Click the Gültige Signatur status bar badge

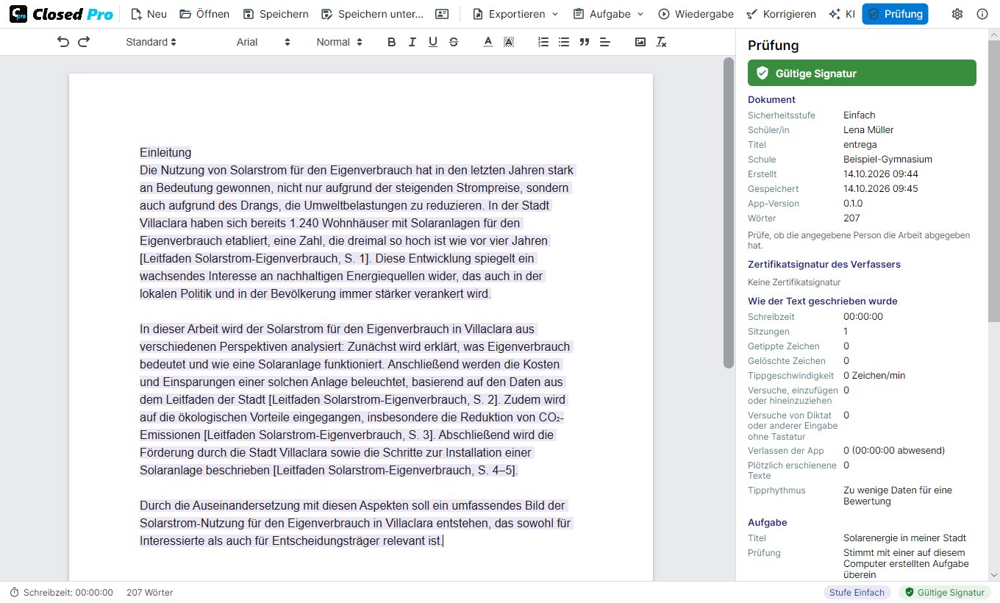945,592
